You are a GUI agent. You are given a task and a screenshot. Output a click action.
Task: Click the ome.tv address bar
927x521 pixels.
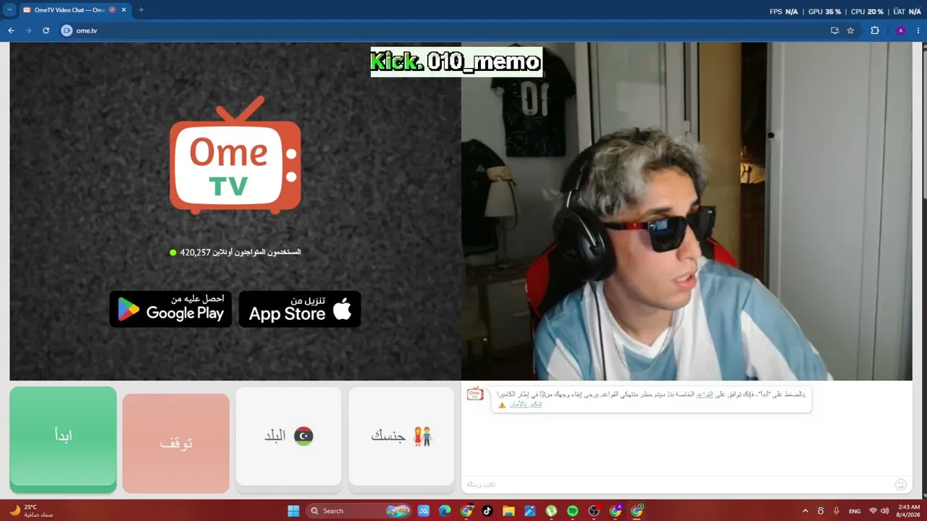449,30
